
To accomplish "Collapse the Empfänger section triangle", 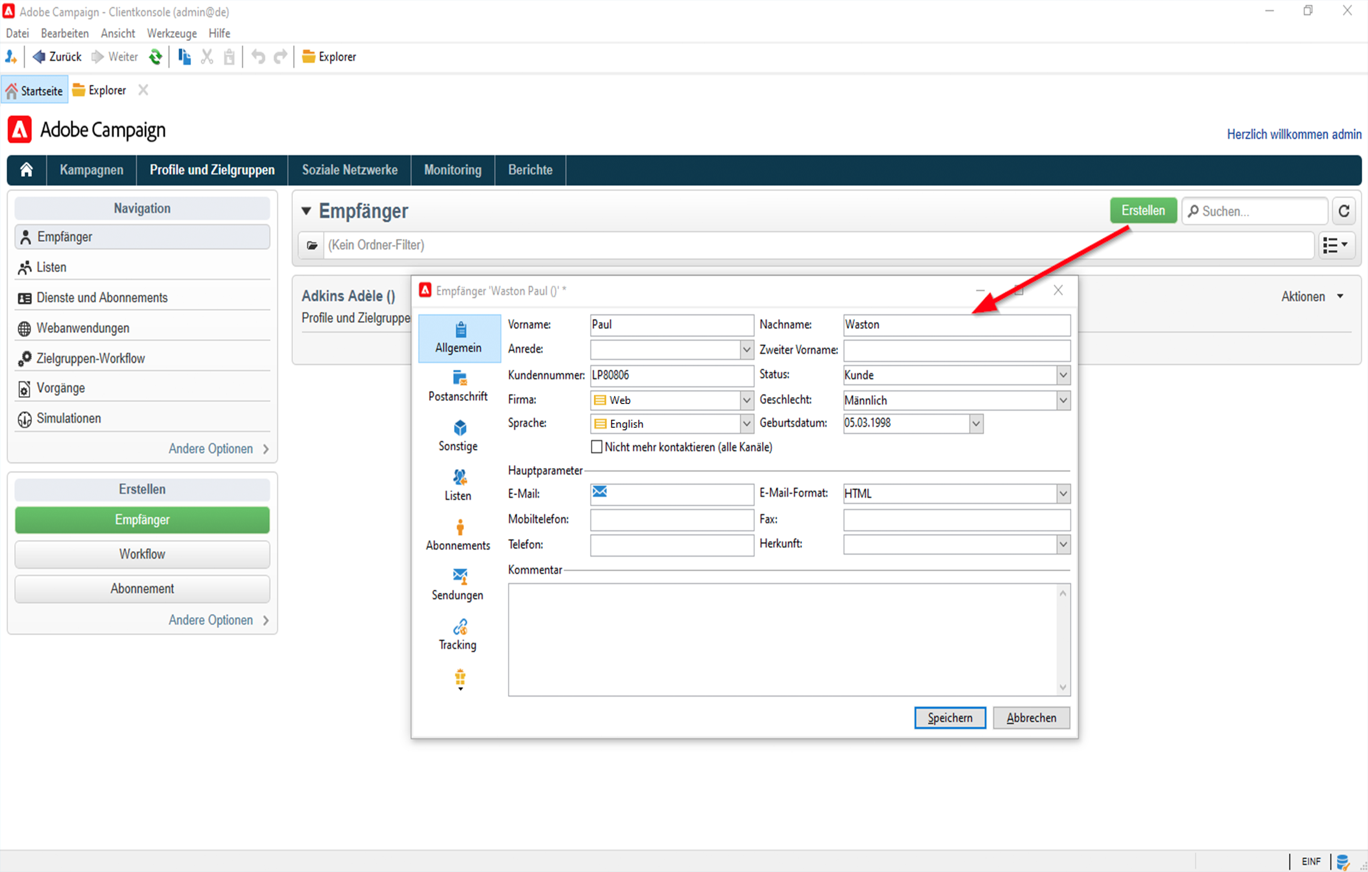I will pyautogui.click(x=306, y=211).
